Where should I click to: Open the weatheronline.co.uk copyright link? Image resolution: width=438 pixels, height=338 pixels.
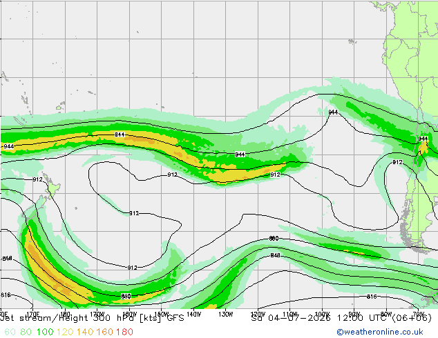click(x=380, y=332)
